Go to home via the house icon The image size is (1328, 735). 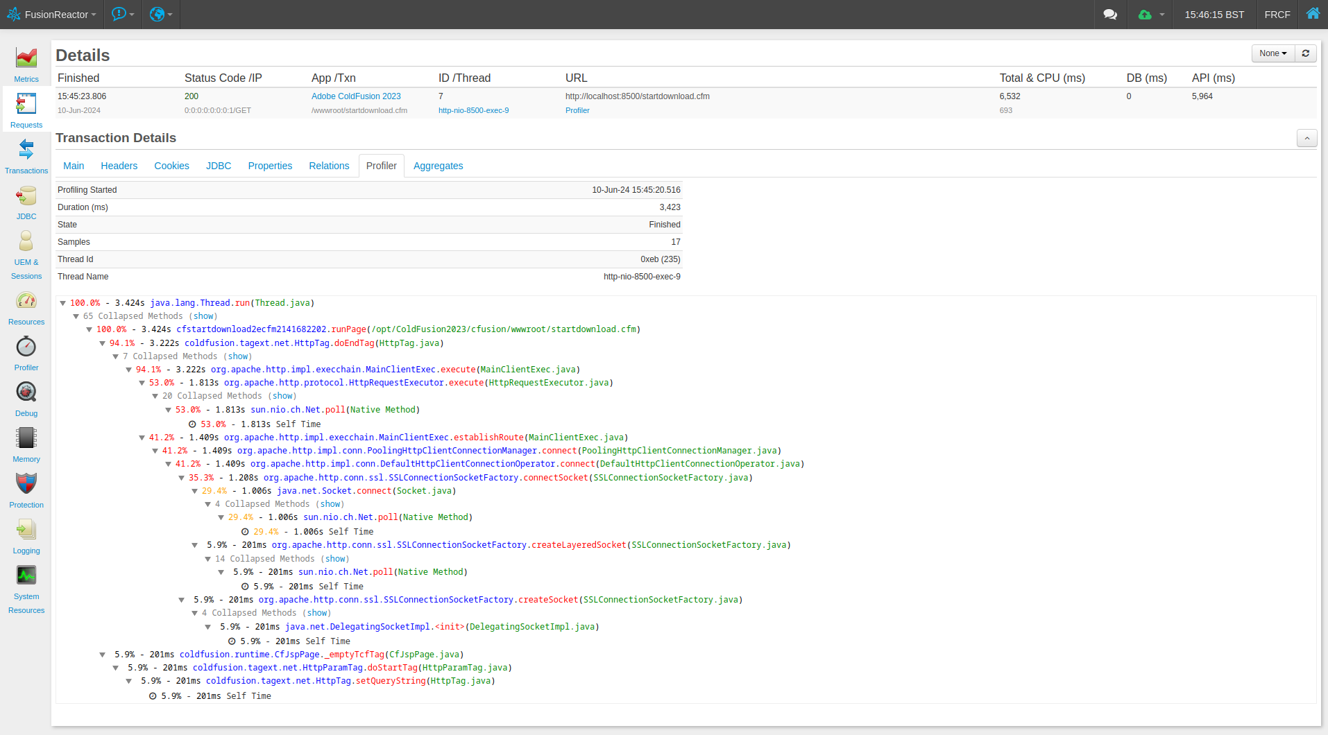[x=1313, y=14]
